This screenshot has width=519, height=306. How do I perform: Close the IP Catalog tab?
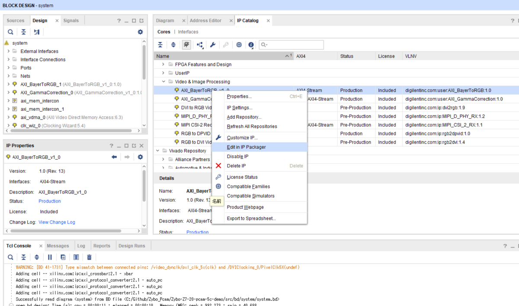click(268, 21)
